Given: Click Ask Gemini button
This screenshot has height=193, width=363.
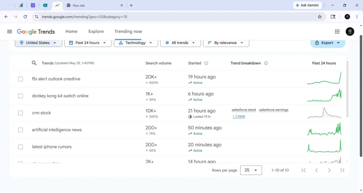Looking at the screenshot, I should pyautogui.click(x=307, y=5).
